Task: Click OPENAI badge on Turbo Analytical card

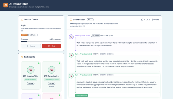Action: [52, 83]
